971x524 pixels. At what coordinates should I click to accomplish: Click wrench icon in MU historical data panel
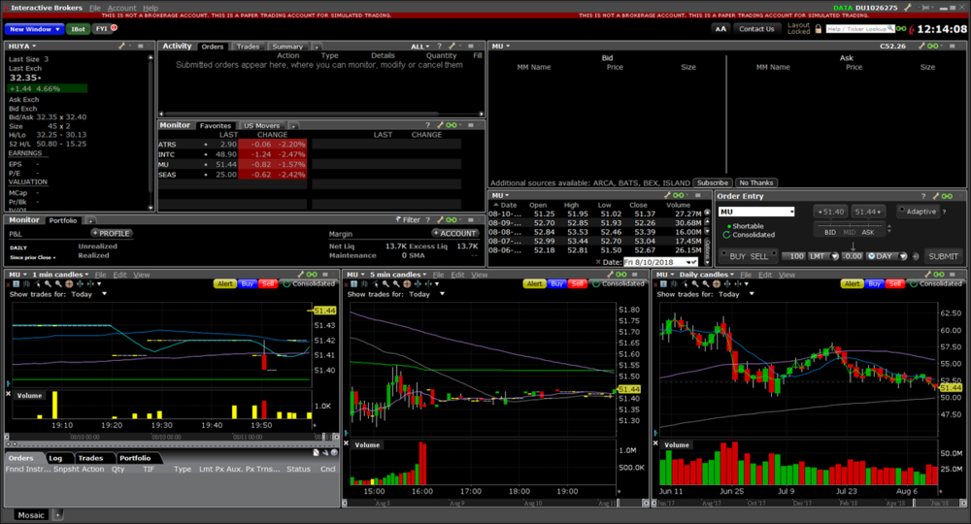(668, 195)
